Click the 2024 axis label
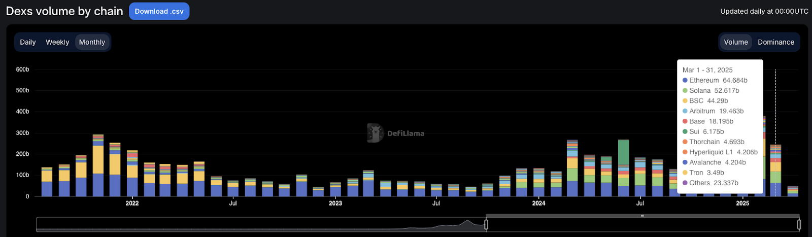Viewport: 812px width, 237px height. click(x=538, y=203)
